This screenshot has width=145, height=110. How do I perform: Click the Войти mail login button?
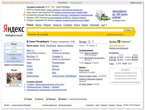tap(14, 58)
